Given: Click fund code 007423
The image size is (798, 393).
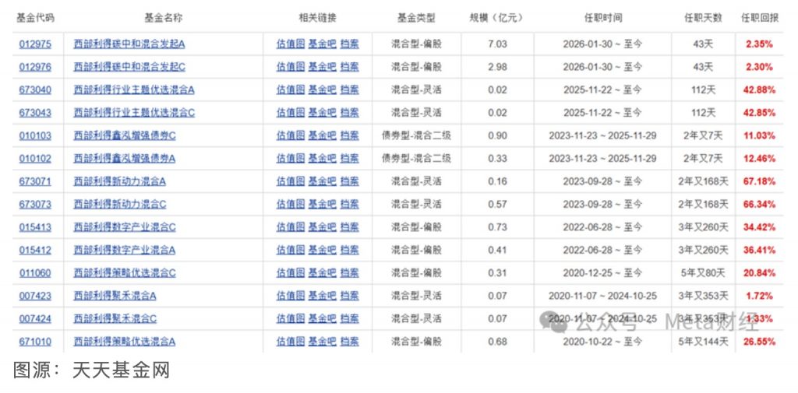Looking at the screenshot, I should [x=35, y=296].
